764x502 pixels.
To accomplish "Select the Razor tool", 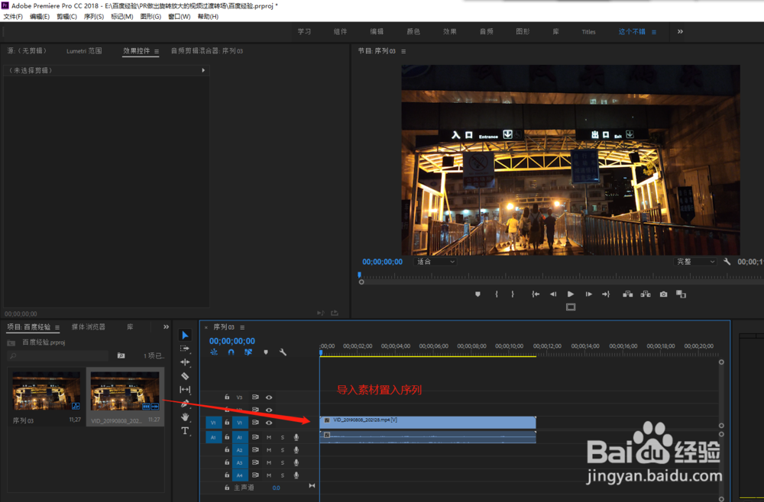I will [185, 375].
